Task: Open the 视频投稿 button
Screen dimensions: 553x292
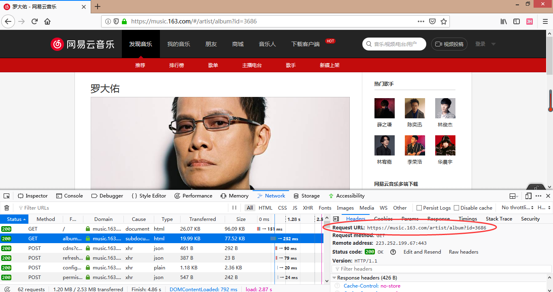Action: click(449, 44)
